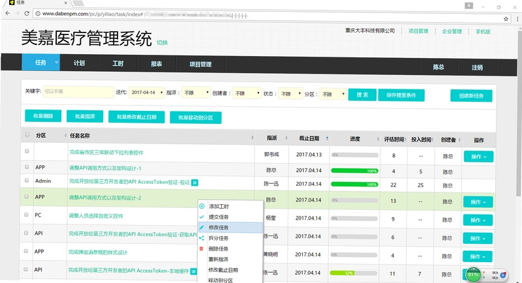Click the green 61% floating ball widget
The height and width of the screenshot is (283, 522).
coord(473,275)
